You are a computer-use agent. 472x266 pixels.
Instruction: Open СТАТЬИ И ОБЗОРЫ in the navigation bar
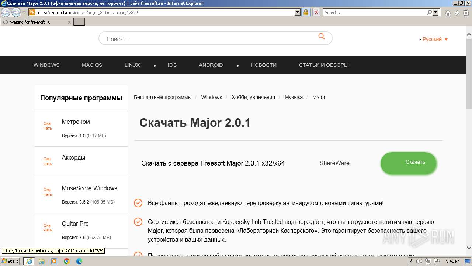click(324, 65)
